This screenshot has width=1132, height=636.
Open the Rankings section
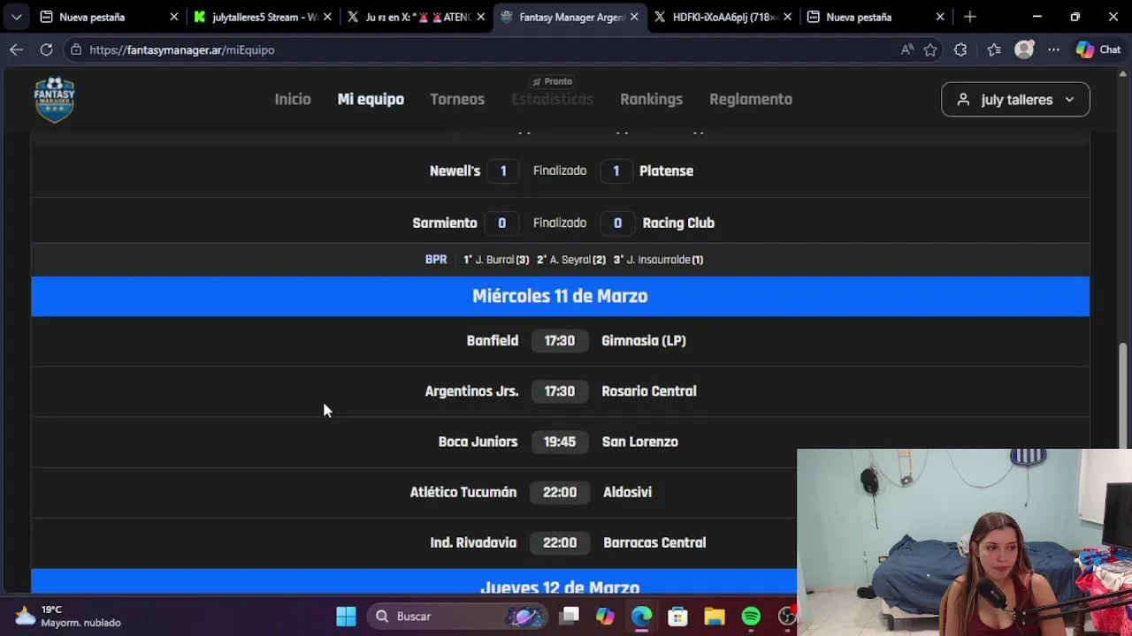651,99
